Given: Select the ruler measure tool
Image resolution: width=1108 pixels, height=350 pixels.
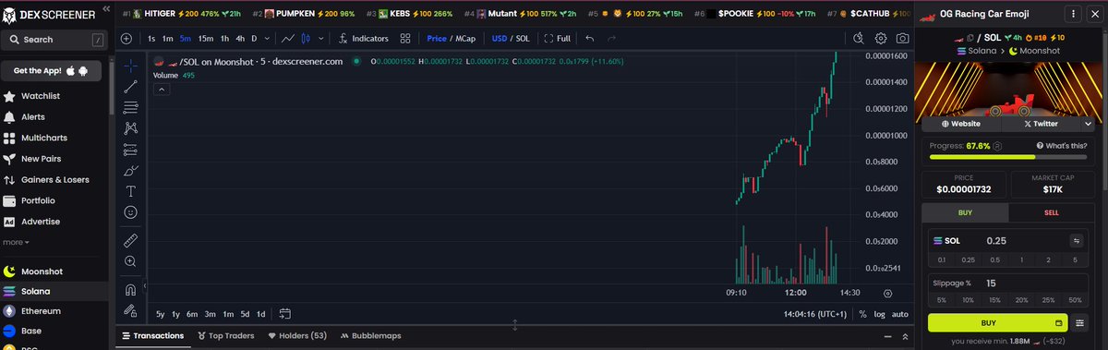Looking at the screenshot, I should pos(130,240).
